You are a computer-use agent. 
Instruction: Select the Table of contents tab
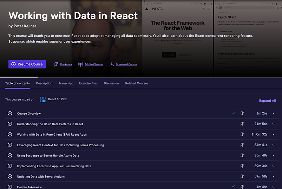[18, 83]
